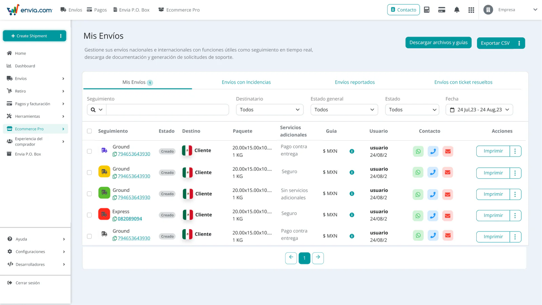This screenshot has width=542, height=305.
Task: Open Pagos in top navigation
Action: point(97,10)
